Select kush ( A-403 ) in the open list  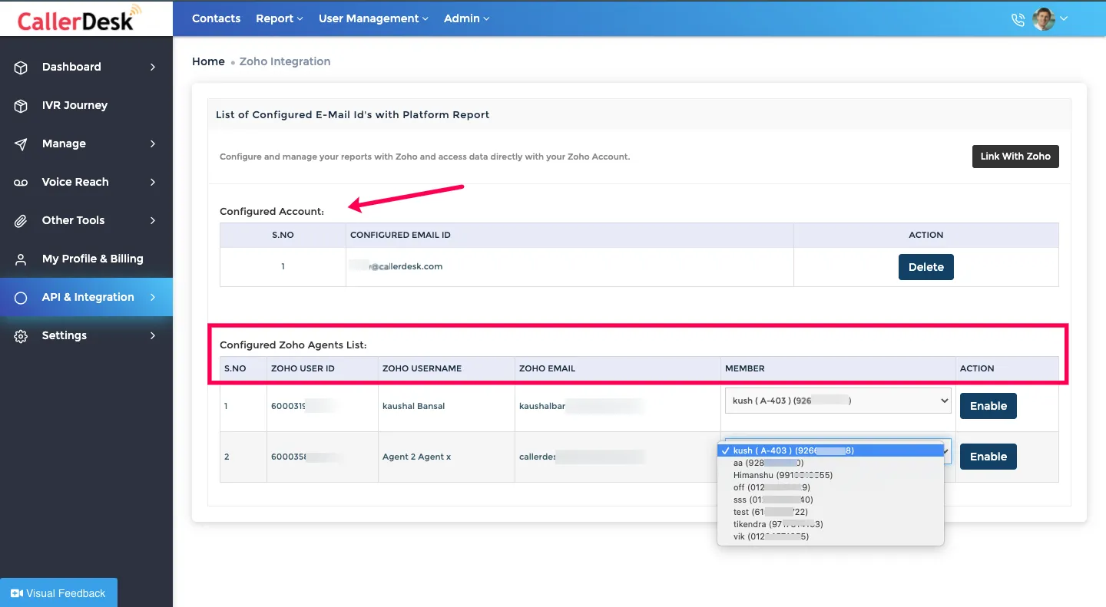click(830, 450)
